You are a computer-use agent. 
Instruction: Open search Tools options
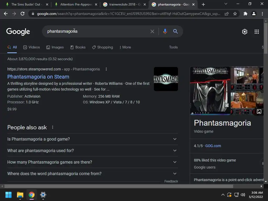pos(173,47)
